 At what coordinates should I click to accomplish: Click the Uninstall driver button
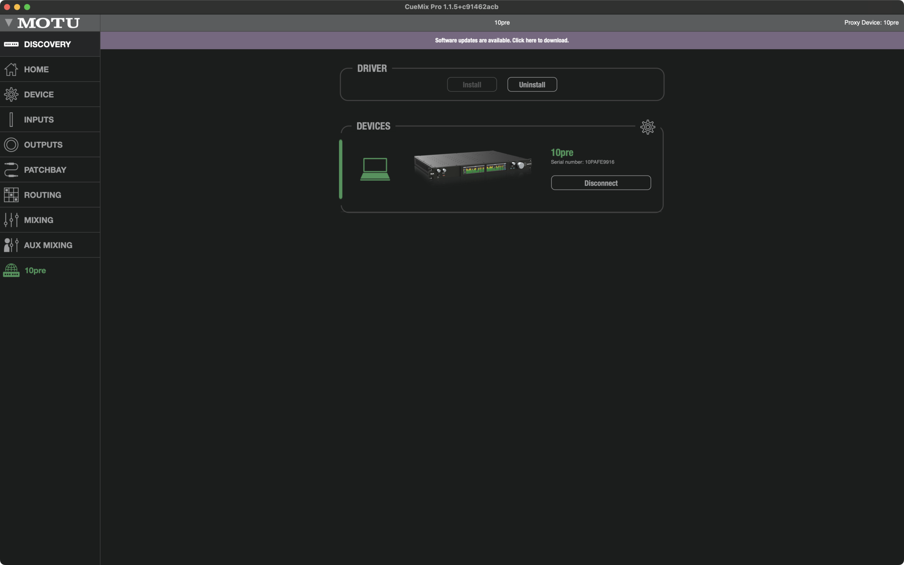pyautogui.click(x=531, y=84)
